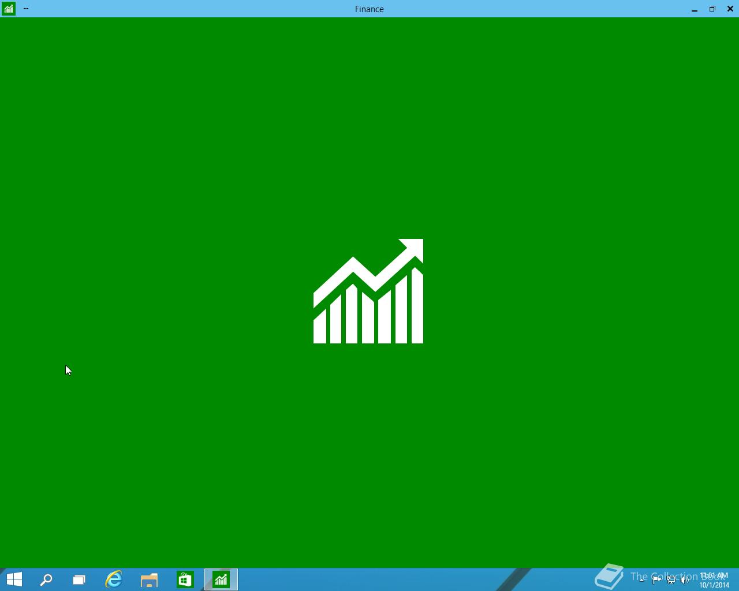The image size is (739, 591).
Task: Open File Explorer from the taskbar
Action: 149,579
